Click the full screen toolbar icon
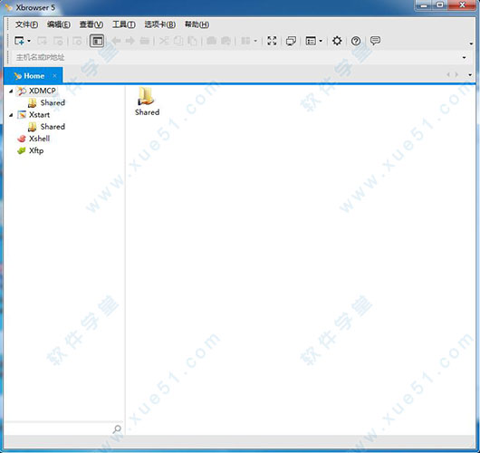Viewport: 480px width, 453px height. pyautogui.click(x=272, y=41)
